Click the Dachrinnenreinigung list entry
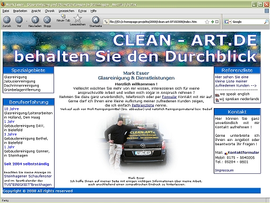This screenshot has width=270, height=203. [x=21, y=85]
